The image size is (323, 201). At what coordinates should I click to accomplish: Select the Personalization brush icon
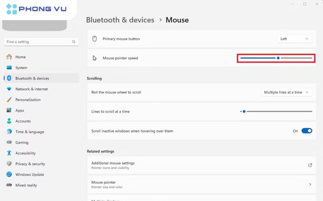tap(9, 100)
